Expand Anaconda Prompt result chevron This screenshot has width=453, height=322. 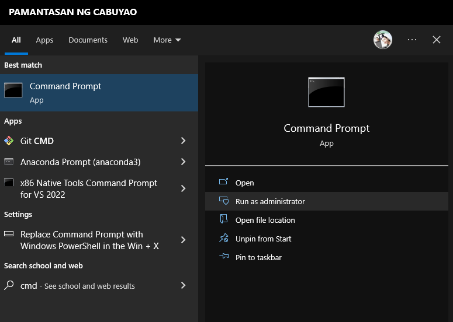point(183,162)
